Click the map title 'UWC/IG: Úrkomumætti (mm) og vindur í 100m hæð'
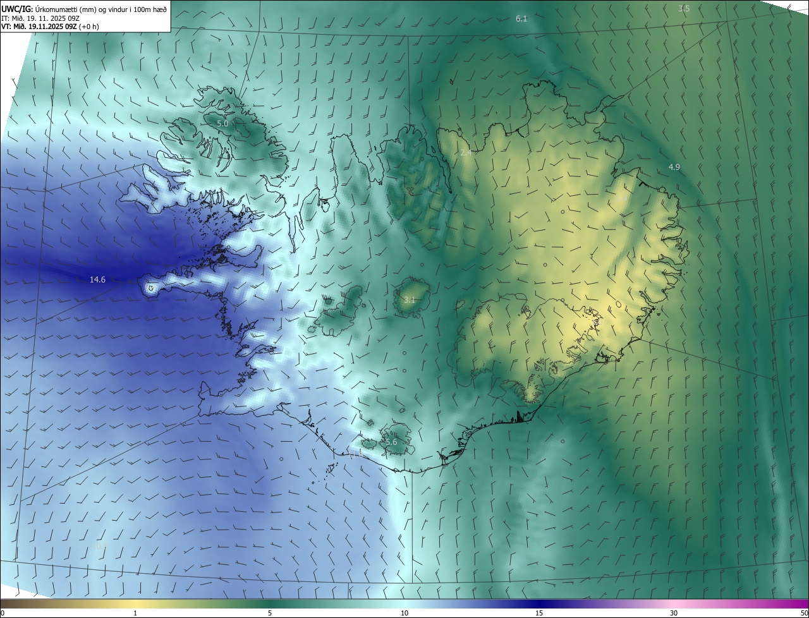This screenshot has height=618, width=809. click(x=84, y=8)
